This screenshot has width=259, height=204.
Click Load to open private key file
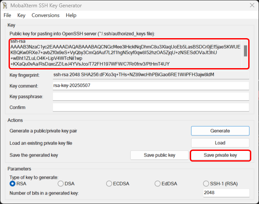(220, 143)
